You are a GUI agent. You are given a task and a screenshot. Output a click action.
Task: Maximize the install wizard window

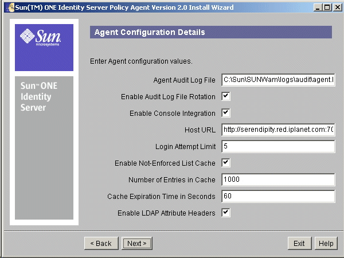coord(327,7)
